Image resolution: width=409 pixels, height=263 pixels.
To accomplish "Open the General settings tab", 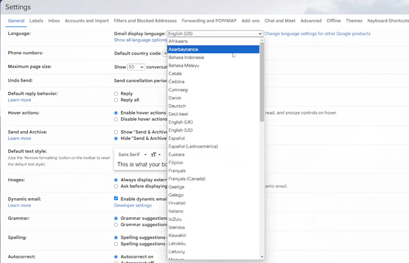I will tap(16, 21).
